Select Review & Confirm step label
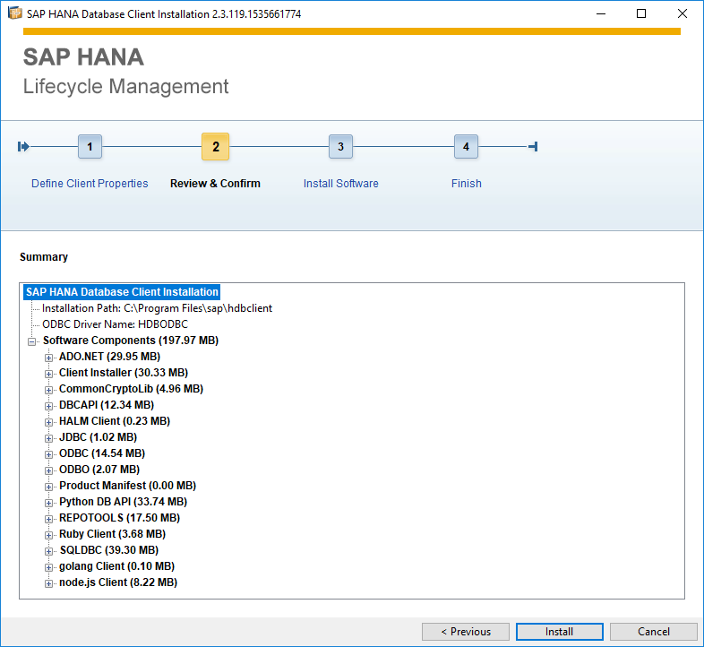 pyautogui.click(x=216, y=184)
